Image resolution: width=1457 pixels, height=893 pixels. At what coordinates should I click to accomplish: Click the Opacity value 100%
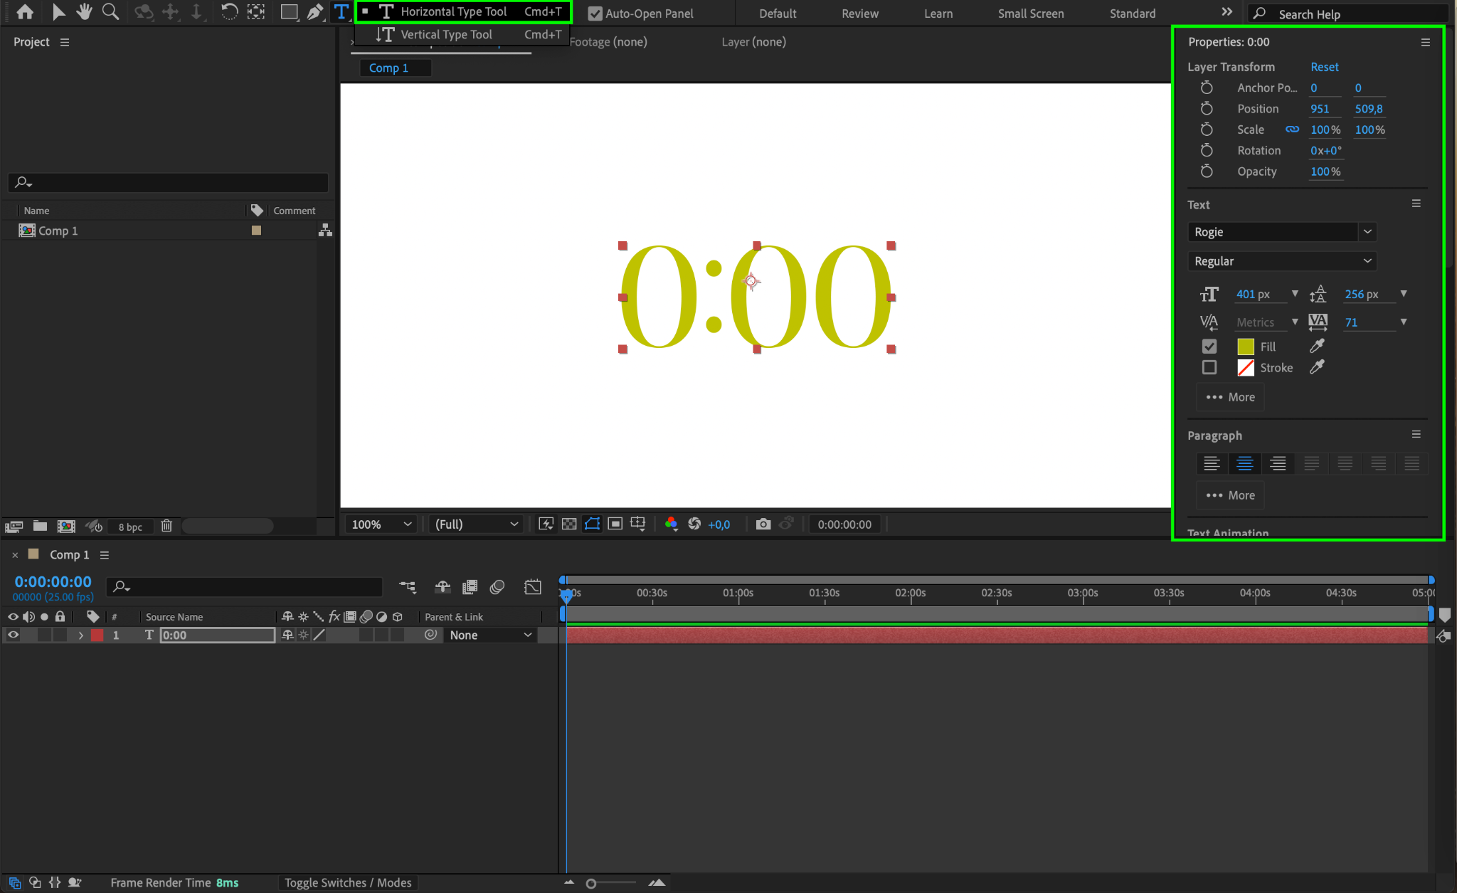coord(1325,171)
